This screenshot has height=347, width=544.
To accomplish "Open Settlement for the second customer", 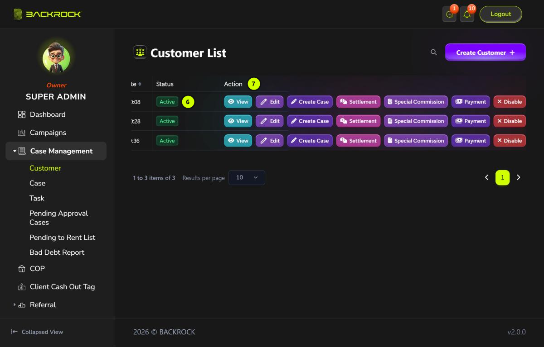I will [x=358, y=121].
